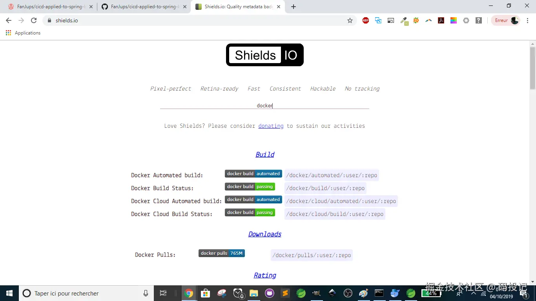Click the docker build automated badge for Docker Automated build
This screenshot has height=301, width=536.
pos(253,174)
